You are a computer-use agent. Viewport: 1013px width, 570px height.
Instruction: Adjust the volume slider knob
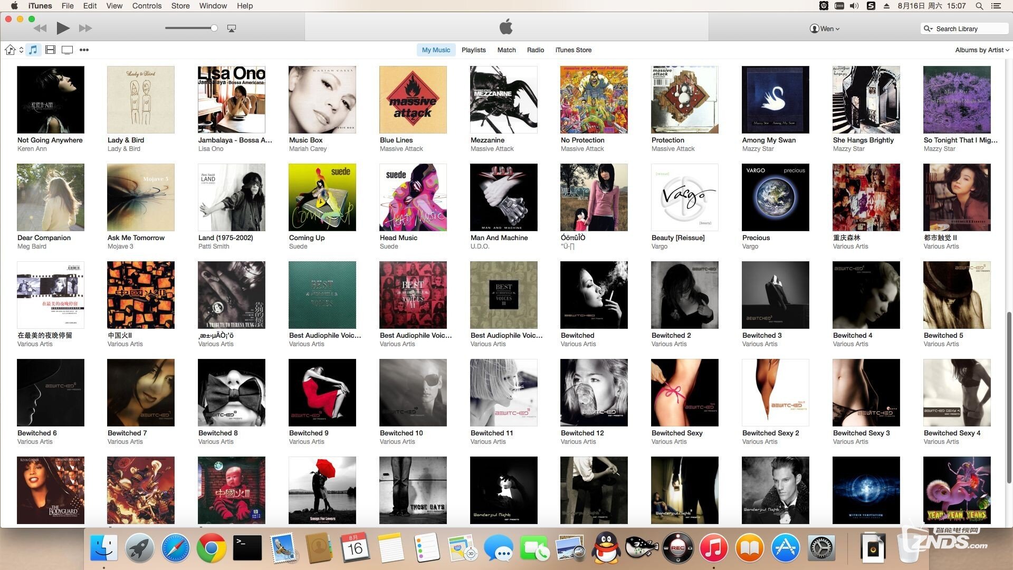coord(214,28)
